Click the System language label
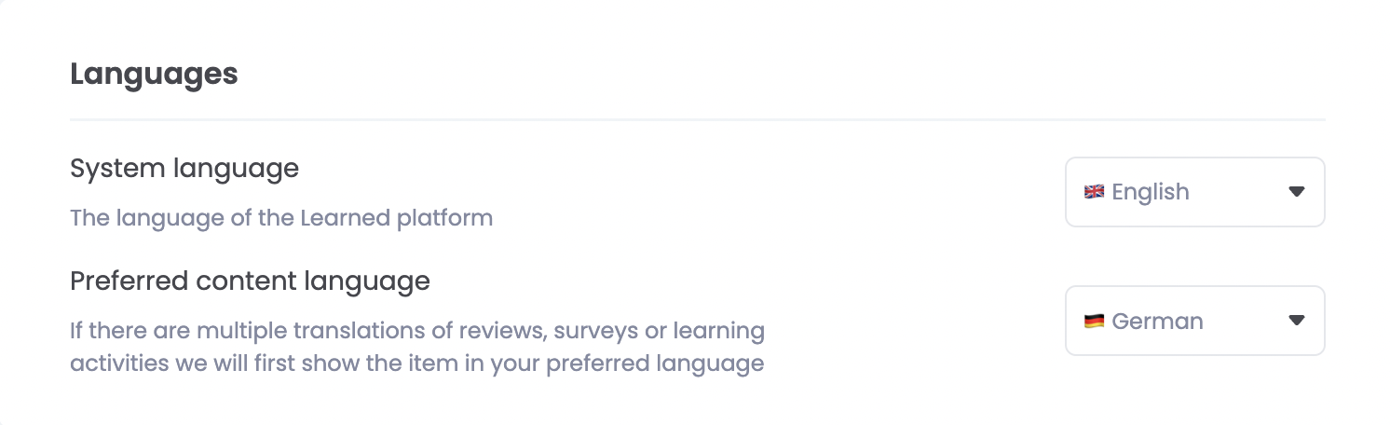The height and width of the screenshot is (425, 1390). (x=184, y=169)
